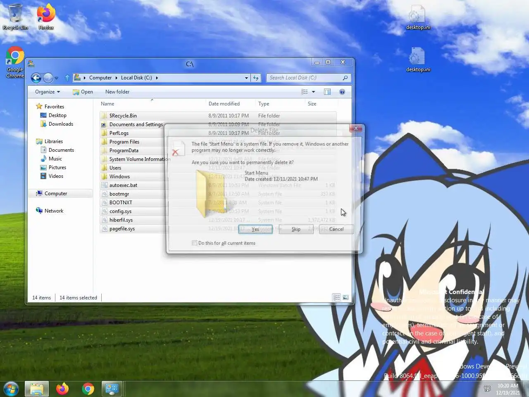The image size is (529, 397).
Task: Click New folder in the toolbar
Action: [x=117, y=92]
